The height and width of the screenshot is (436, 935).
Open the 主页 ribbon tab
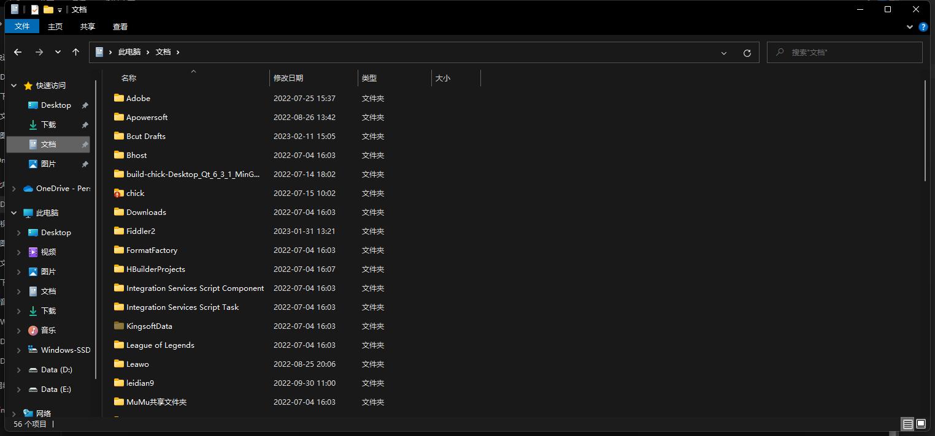point(55,26)
